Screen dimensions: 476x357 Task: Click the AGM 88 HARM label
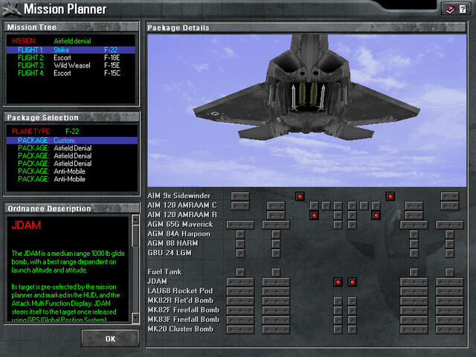(x=173, y=243)
